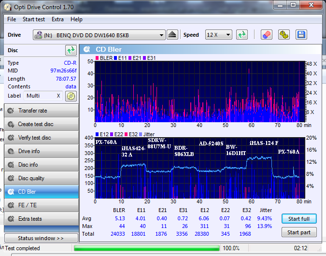
Task: Expand the Status window panel
Action: click(41, 238)
